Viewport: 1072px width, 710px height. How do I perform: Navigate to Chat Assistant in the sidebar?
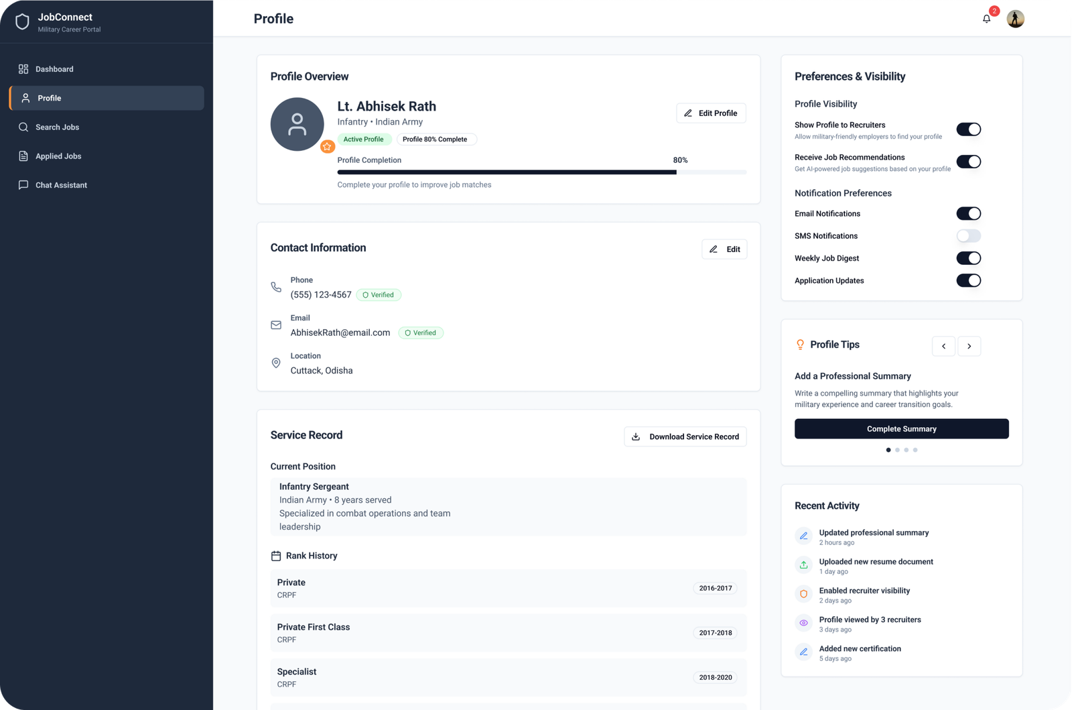[61, 185]
